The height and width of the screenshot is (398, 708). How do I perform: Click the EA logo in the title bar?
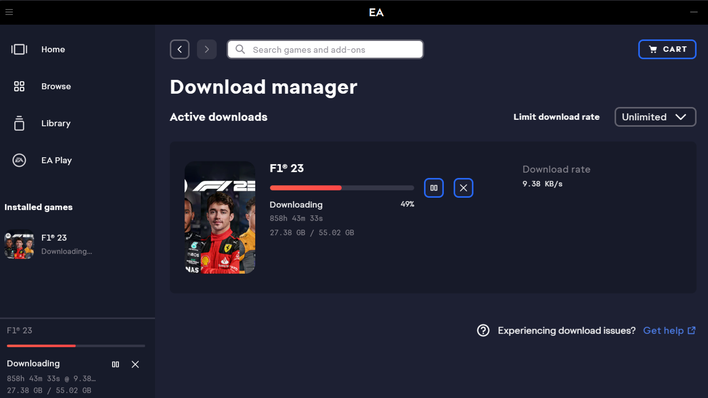click(x=376, y=12)
